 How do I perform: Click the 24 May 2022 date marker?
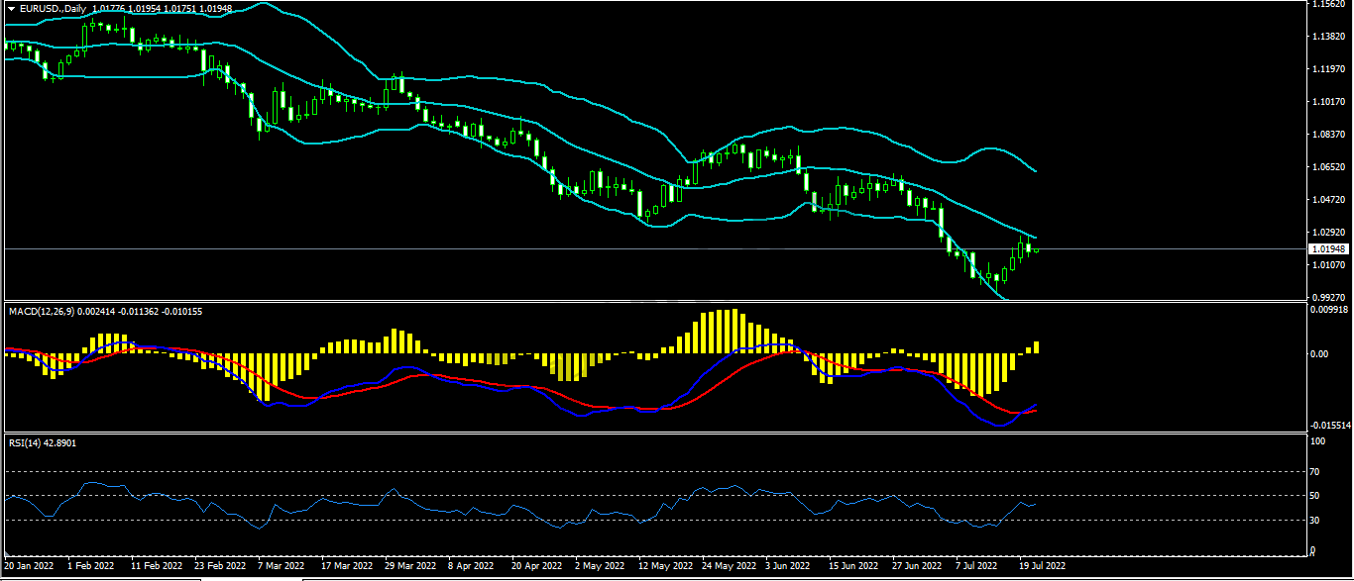tap(727, 567)
